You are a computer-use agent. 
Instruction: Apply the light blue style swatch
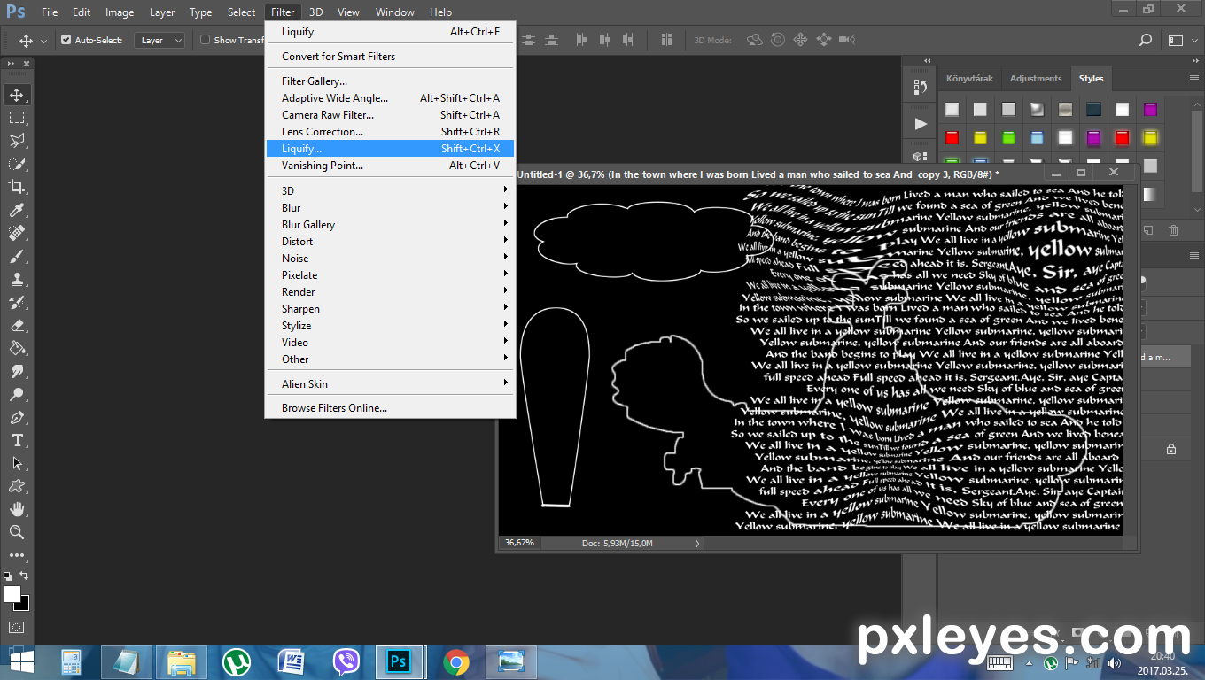point(1037,138)
